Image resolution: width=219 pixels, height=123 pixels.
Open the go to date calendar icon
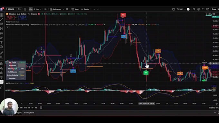pos(41,108)
